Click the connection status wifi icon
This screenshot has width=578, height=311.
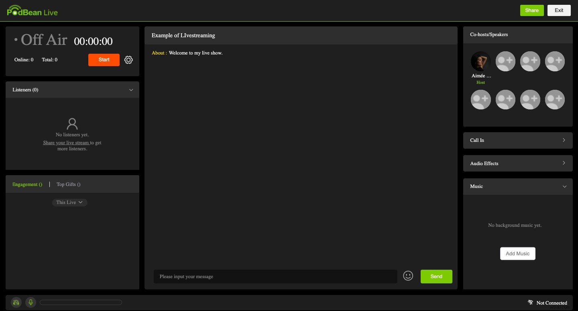[531, 302]
